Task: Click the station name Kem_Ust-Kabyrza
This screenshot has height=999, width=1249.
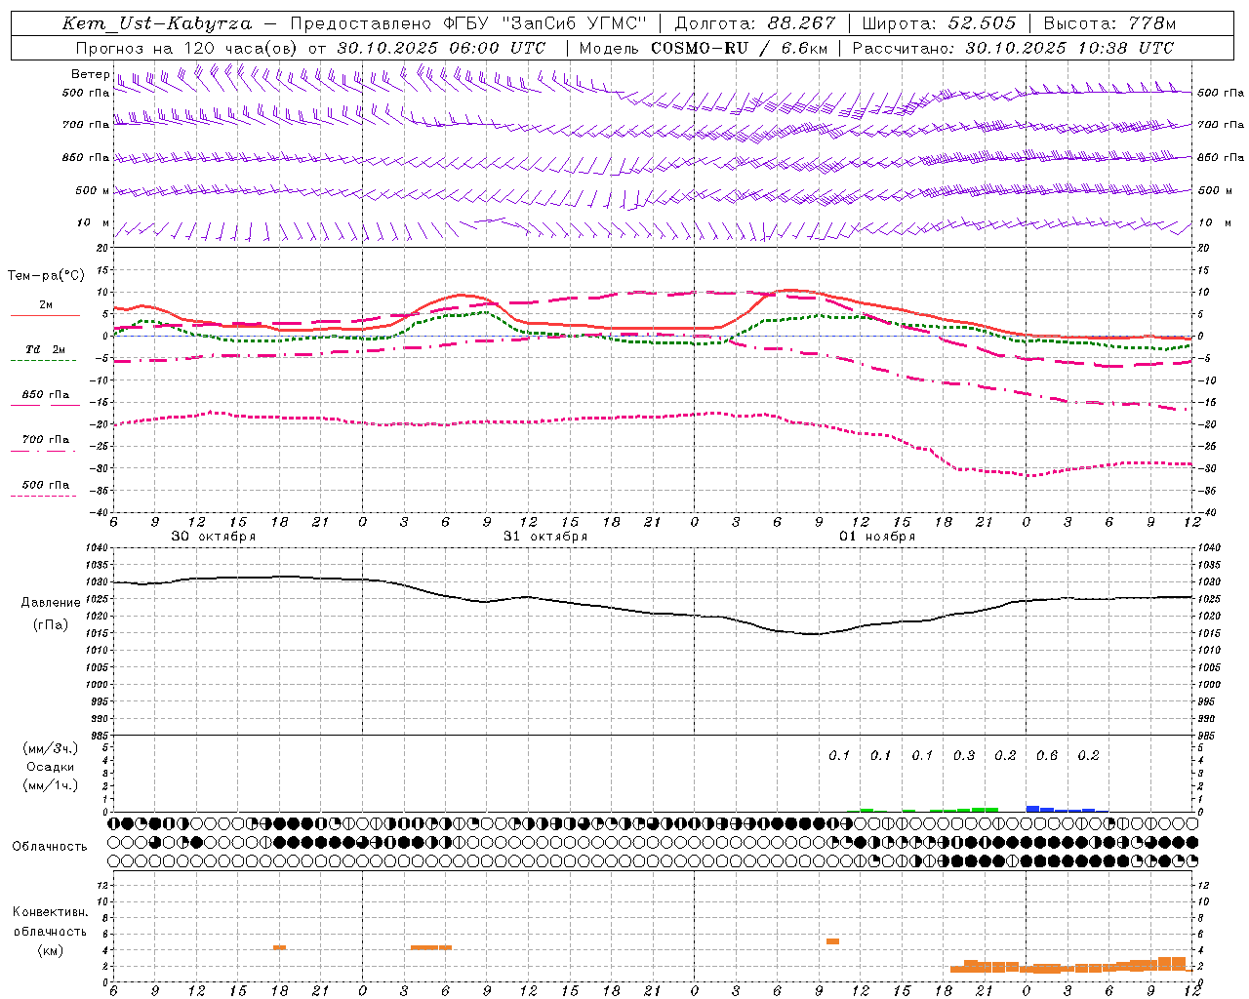Action: tap(157, 23)
